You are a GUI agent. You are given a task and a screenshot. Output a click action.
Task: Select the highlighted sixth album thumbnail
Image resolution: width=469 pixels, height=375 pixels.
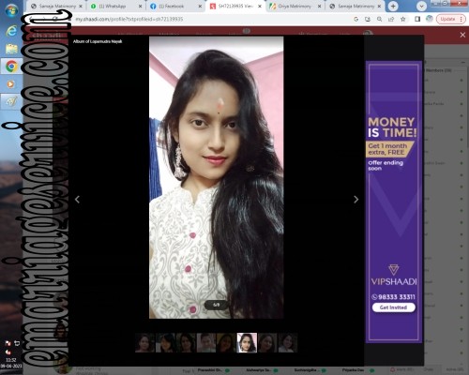[x=247, y=343]
